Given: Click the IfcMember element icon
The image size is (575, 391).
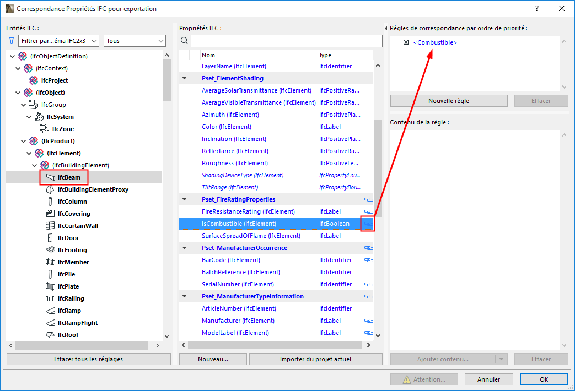Looking at the screenshot, I should [50, 262].
